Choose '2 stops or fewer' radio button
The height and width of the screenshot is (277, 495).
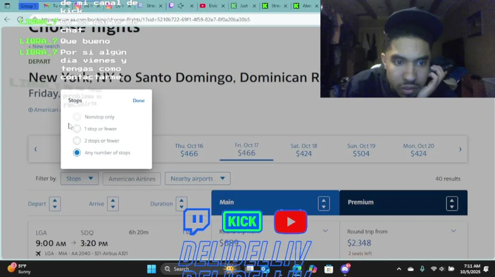point(77,140)
